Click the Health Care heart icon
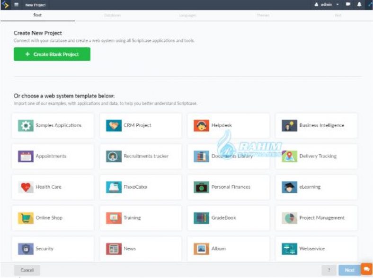Image resolution: width=373 pixels, height=278 pixels. click(x=26, y=187)
